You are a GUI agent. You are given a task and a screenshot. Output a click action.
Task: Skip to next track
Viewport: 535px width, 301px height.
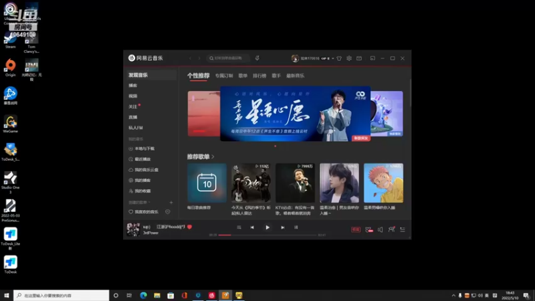282,227
